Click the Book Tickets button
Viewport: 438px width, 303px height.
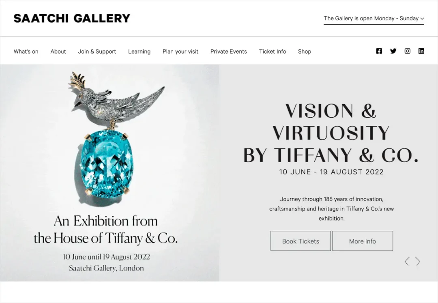pos(301,241)
